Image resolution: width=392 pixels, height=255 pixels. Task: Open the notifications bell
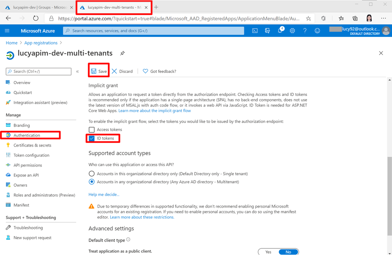click(x=280, y=31)
